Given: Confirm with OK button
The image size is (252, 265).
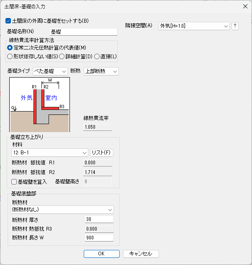Looking at the screenshot, I should [x=102, y=254].
